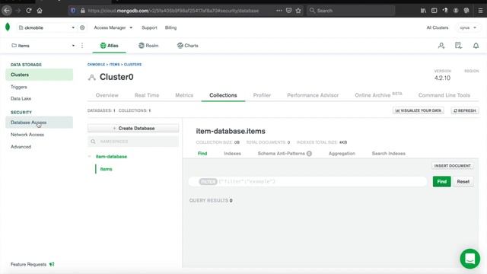The height and width of the screenshot is (274, 487).
Task: Click the Refresh button
Action: (x=465, y=110)
